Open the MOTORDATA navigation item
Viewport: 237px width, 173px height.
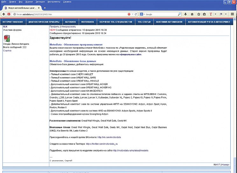point(88,22)
